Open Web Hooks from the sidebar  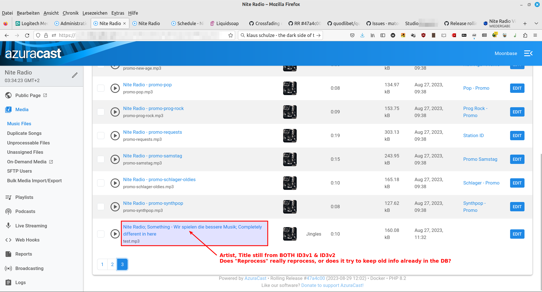point(27,240)
